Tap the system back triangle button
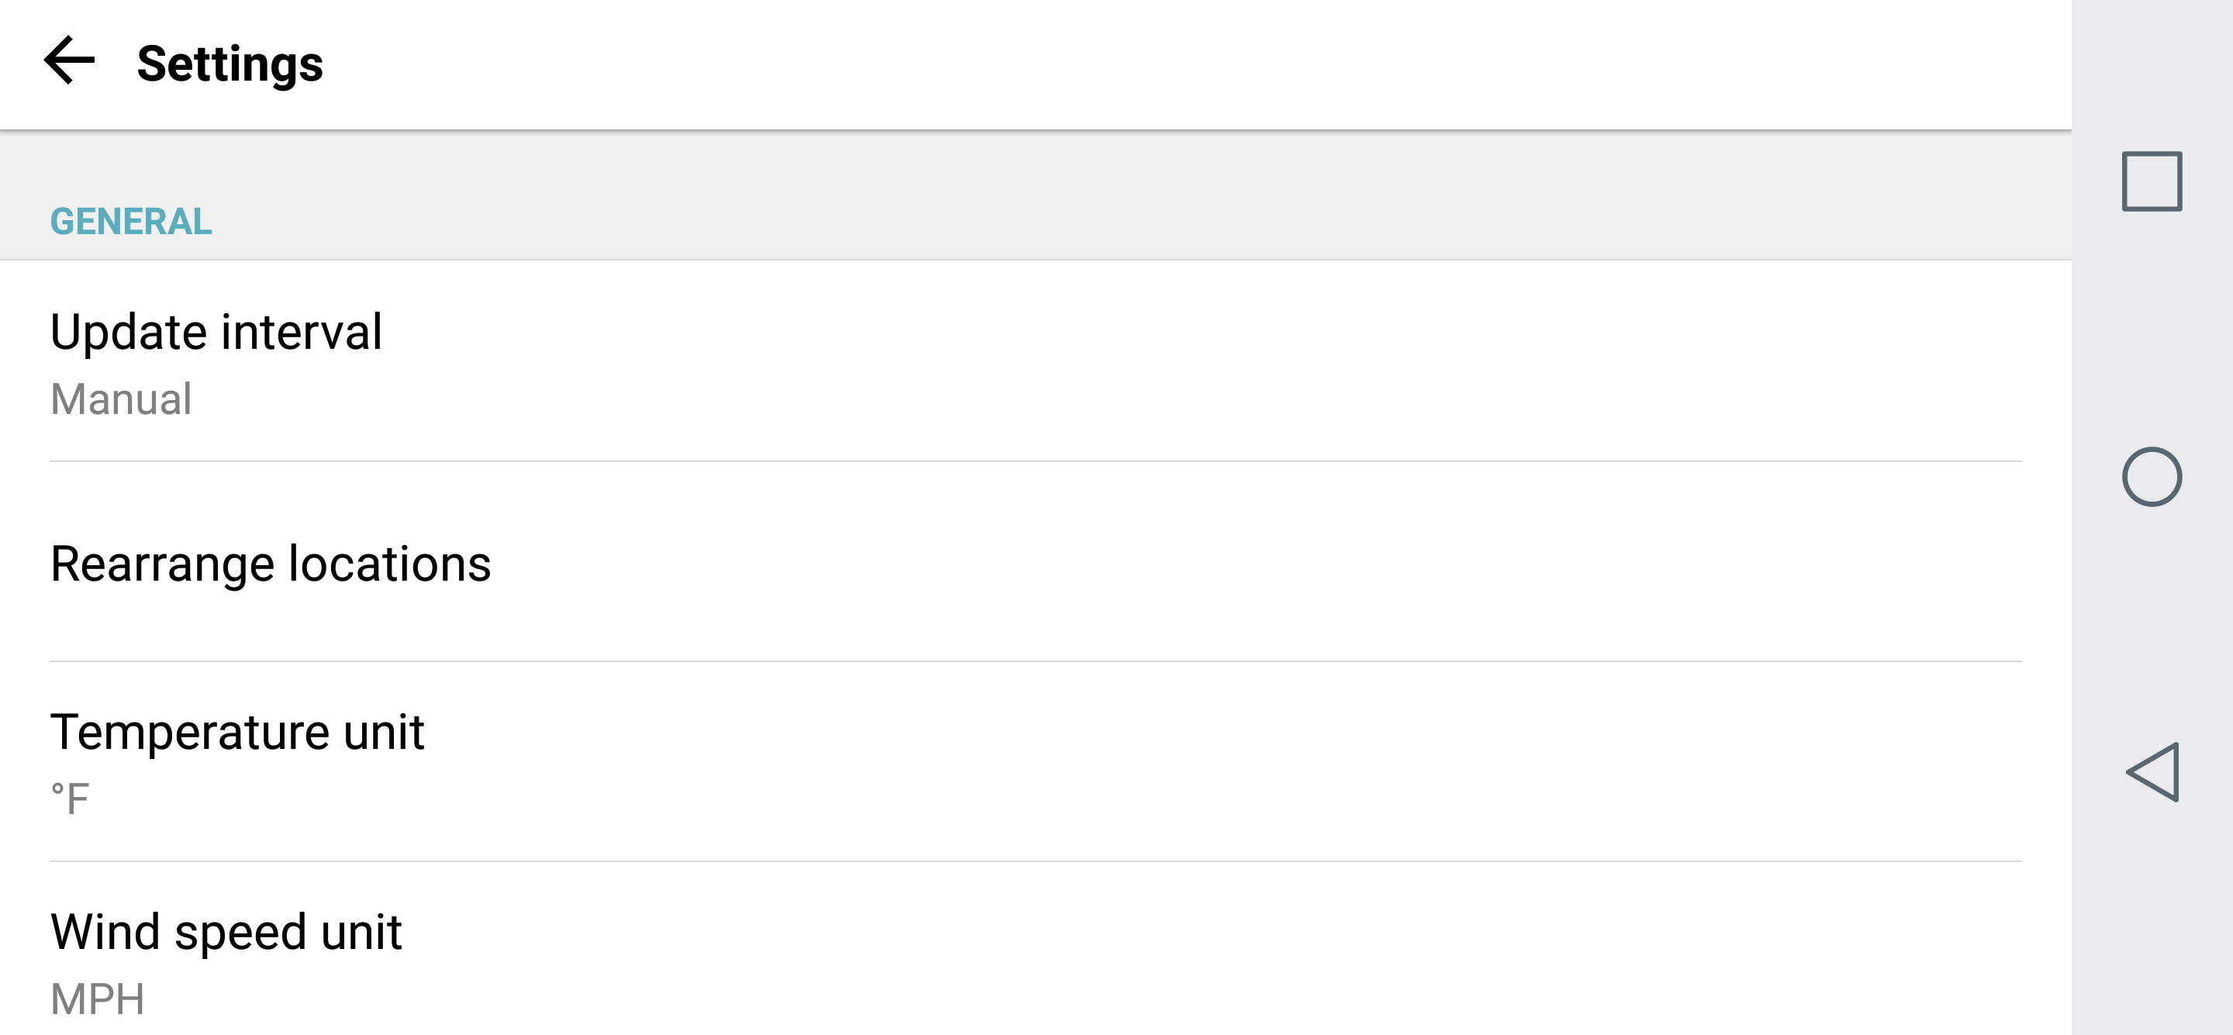This screenshot has width=2233, height=1035. point(2152,771)
